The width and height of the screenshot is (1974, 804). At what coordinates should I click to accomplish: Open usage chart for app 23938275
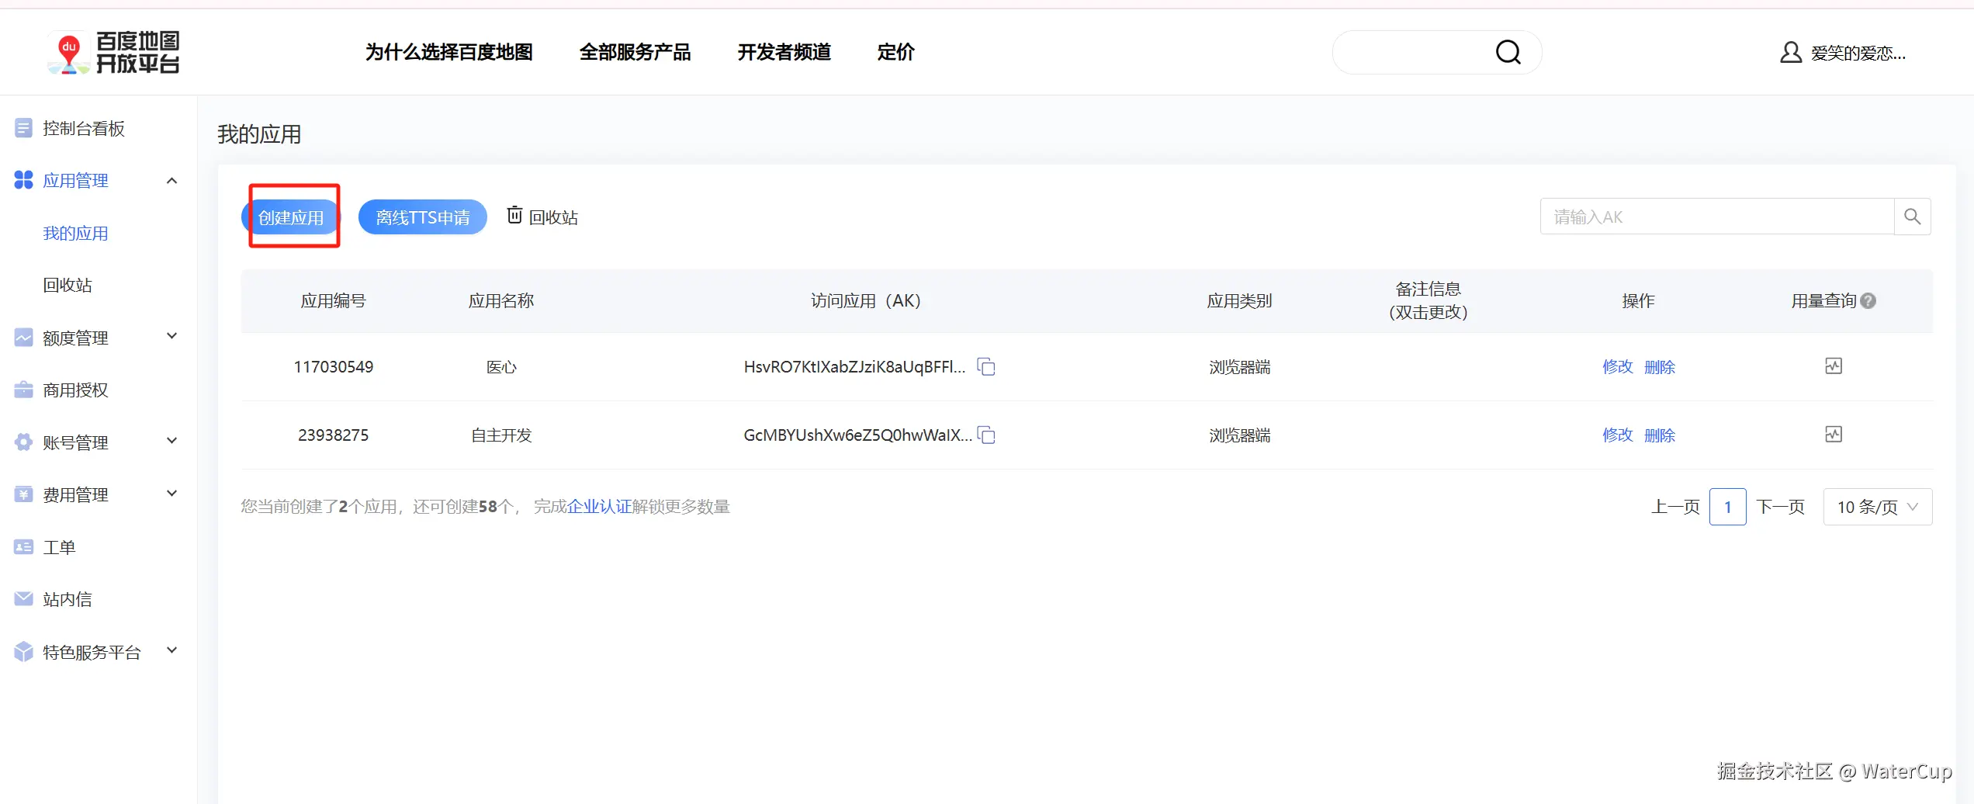coord(1834,434)
